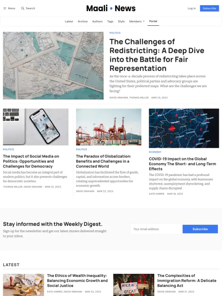222x296 pixels.
Task: Click the newsletter Subscribe button
Action: [x=200, y=229]
